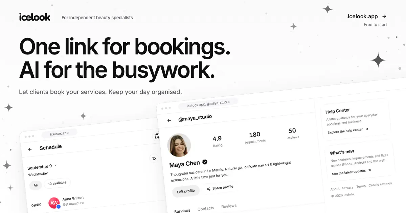
Task: Click the arrow icon after latest updates
Action: tap(369, 170)
